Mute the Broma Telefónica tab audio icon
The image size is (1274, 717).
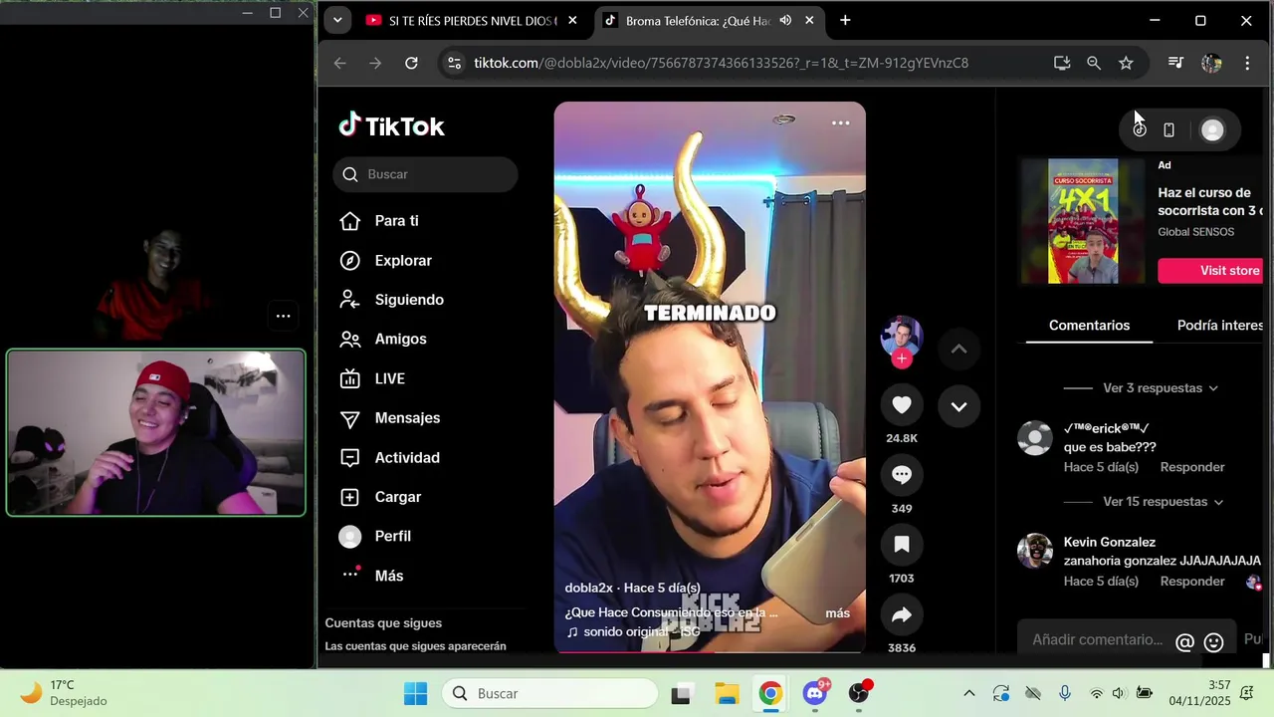pos(785,21)
